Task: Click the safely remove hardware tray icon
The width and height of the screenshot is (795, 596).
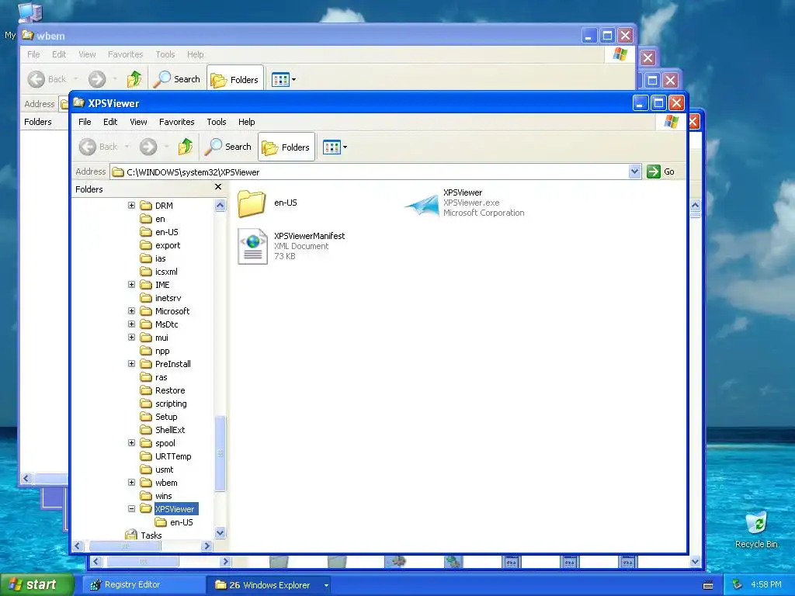Action: pos(737,584)
